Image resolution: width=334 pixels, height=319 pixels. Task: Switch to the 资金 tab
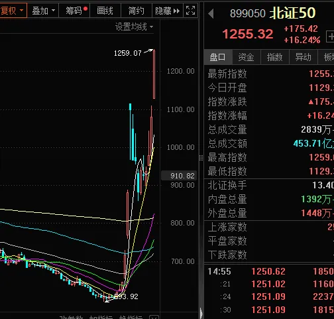[246, 57]
